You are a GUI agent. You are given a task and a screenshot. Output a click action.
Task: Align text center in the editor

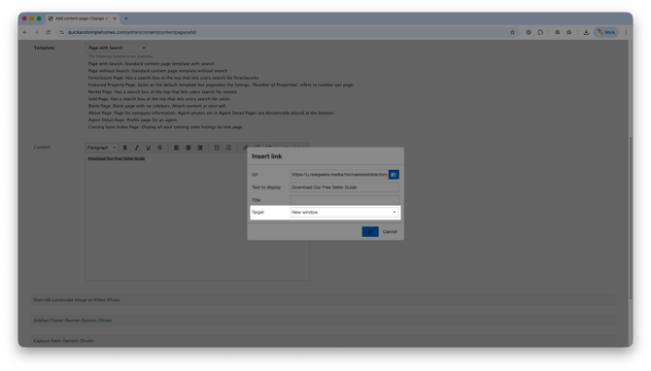click(x=188, y=148)
